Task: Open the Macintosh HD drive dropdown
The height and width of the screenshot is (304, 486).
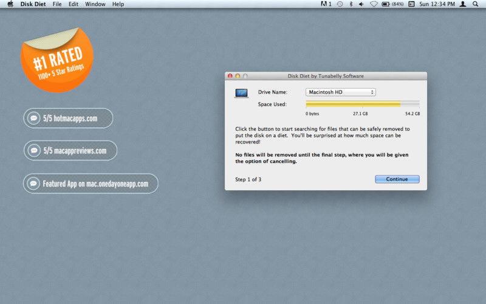Action: click(x=341, y=92)
